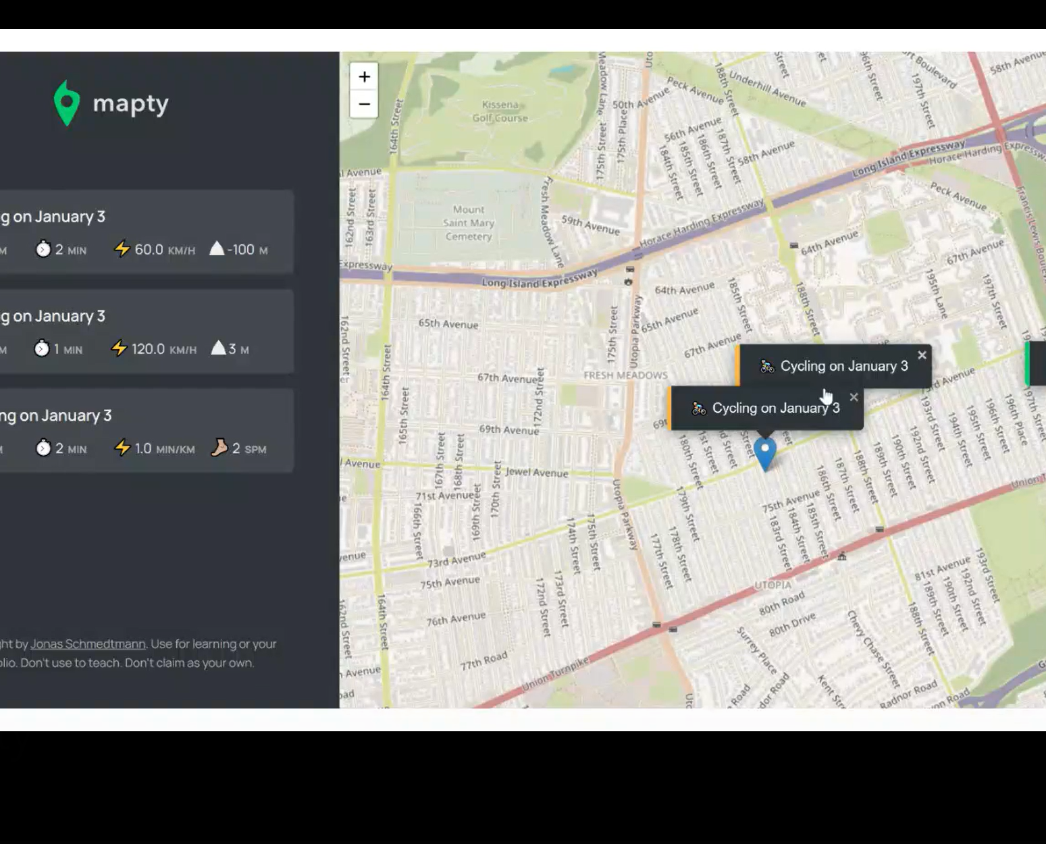1046x844 pixels.
Task: Open the Jonas Schmedtmann link
Action: 88,643
